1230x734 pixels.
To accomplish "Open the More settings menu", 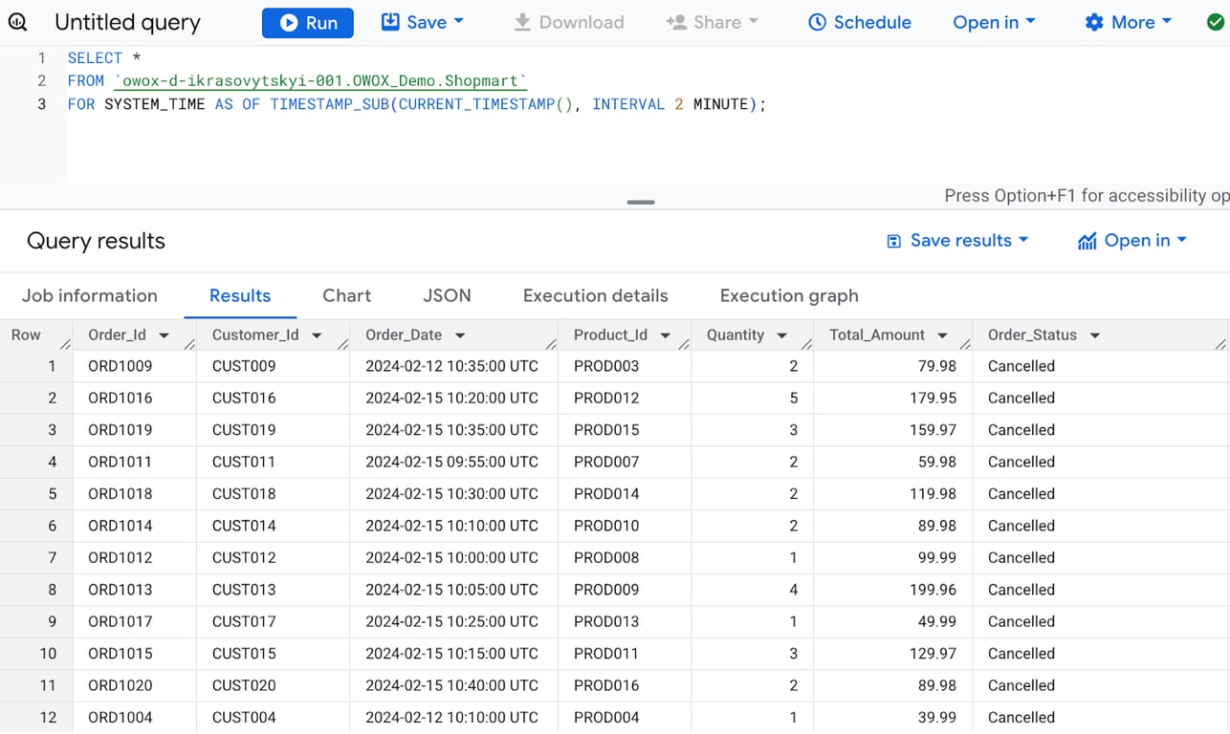I will pyautogui.click(x=1128, y=22).
